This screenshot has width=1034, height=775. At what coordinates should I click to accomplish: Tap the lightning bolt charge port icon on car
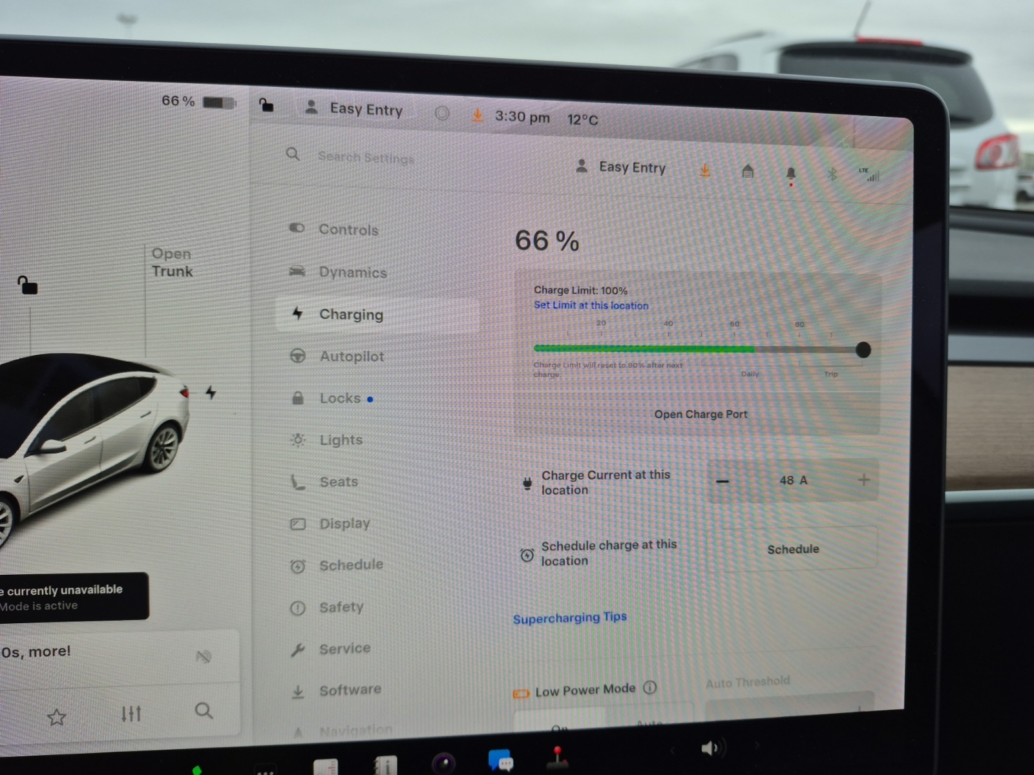[x=211, y=392]
